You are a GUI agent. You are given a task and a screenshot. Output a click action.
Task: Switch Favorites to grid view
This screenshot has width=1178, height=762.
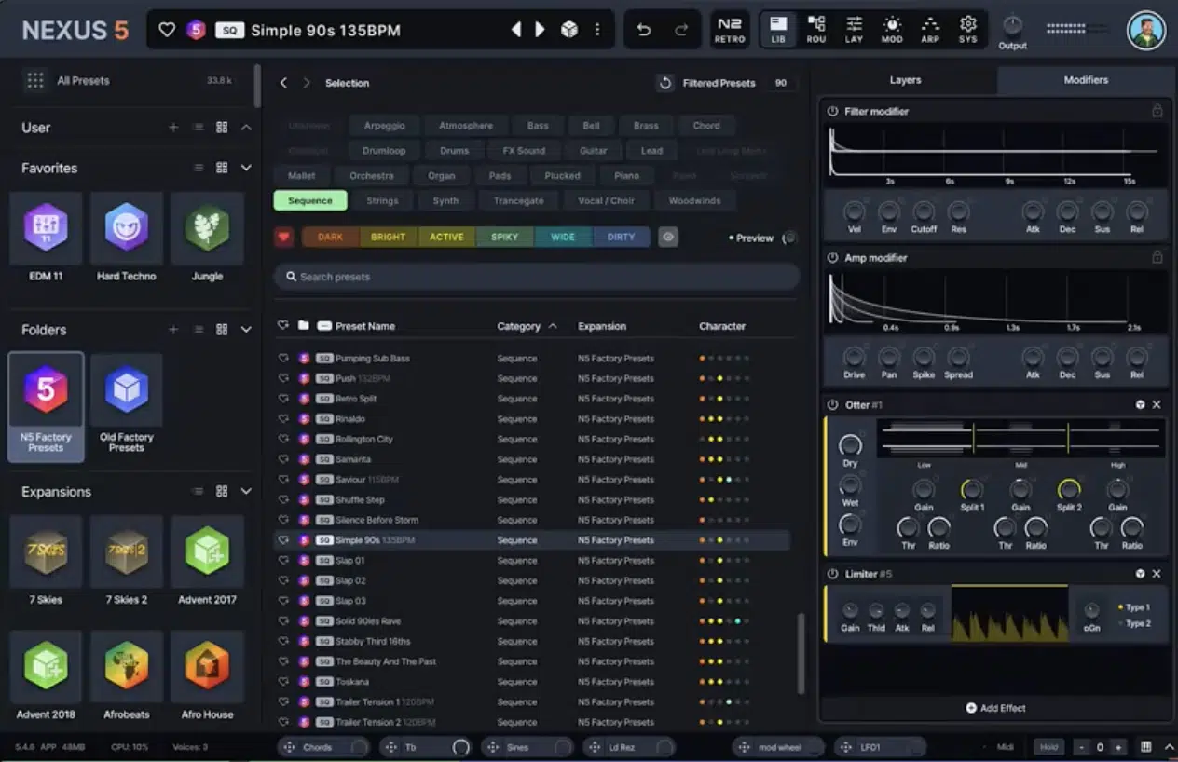(x=222, y=168)
